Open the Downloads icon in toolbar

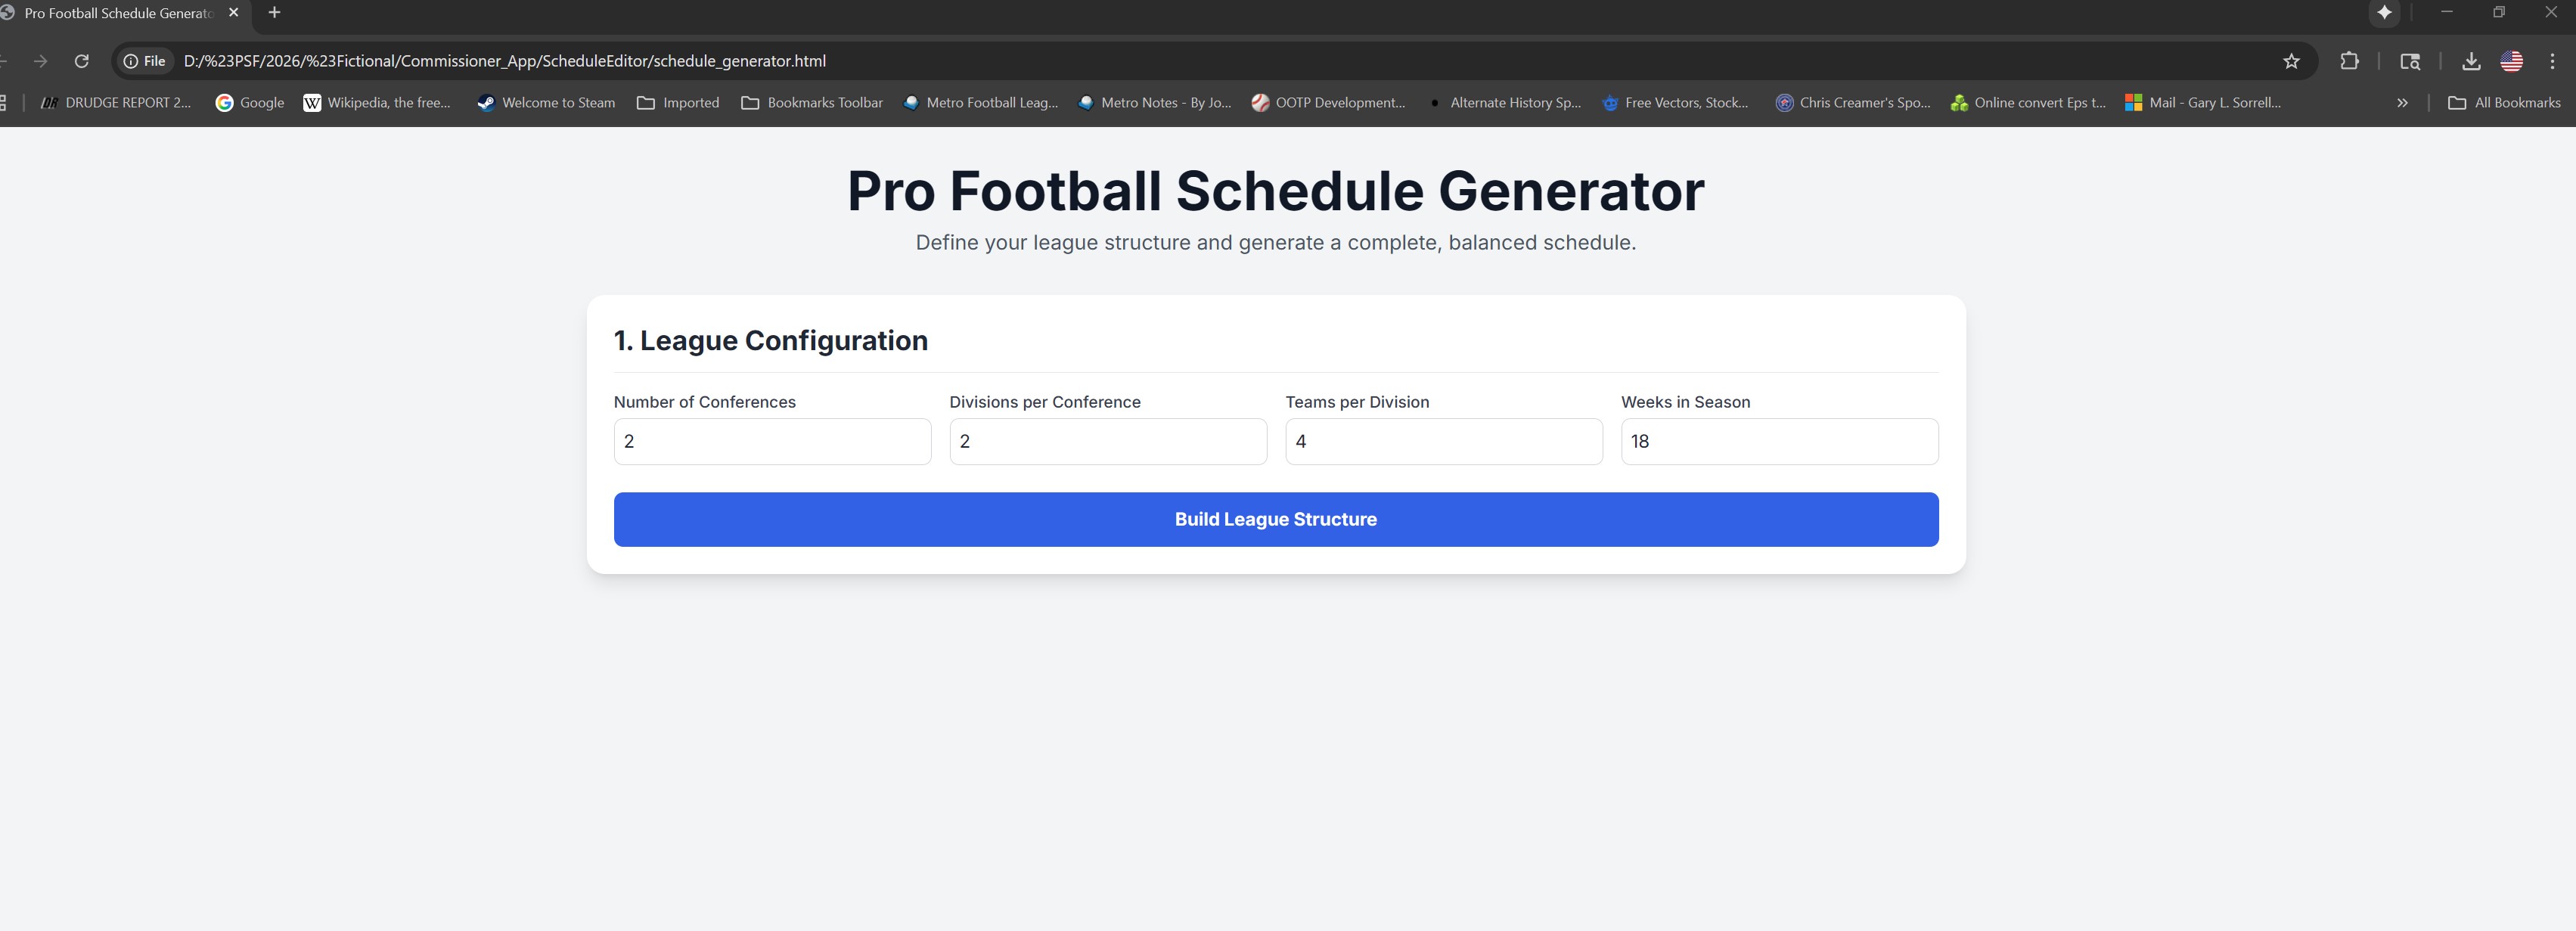pyautogui.click(x=2471, y=61)
